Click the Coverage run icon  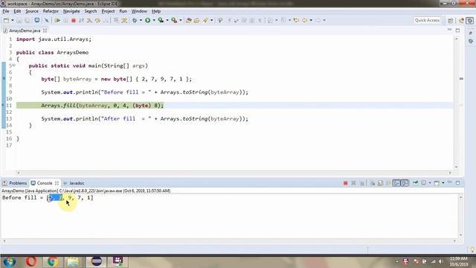pyautogui.click(x=161, y=20)
